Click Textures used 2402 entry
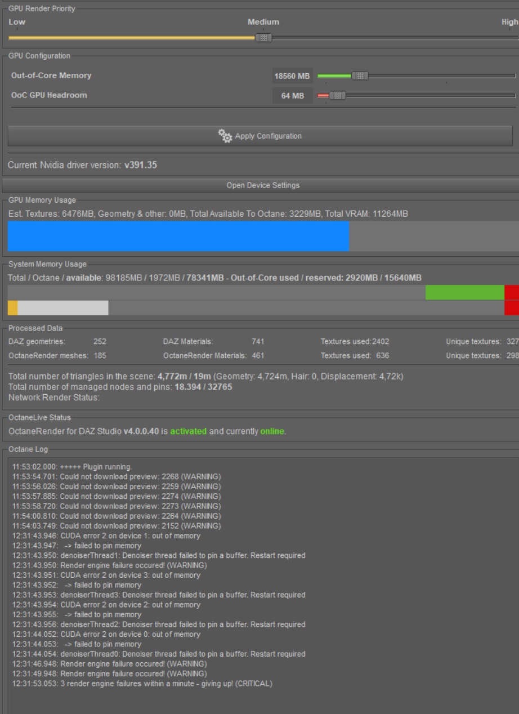Viewport: 519px width, 714px height. [355, 341]
